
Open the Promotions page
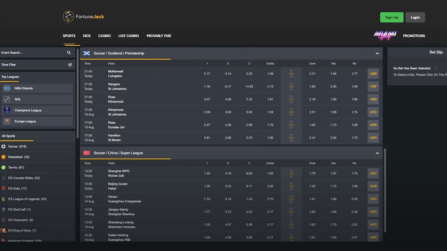[x=414, y=36]
